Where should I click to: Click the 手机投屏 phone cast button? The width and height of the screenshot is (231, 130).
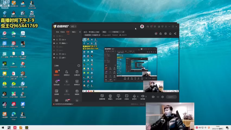pyautogui.click(x=118, y=97)
